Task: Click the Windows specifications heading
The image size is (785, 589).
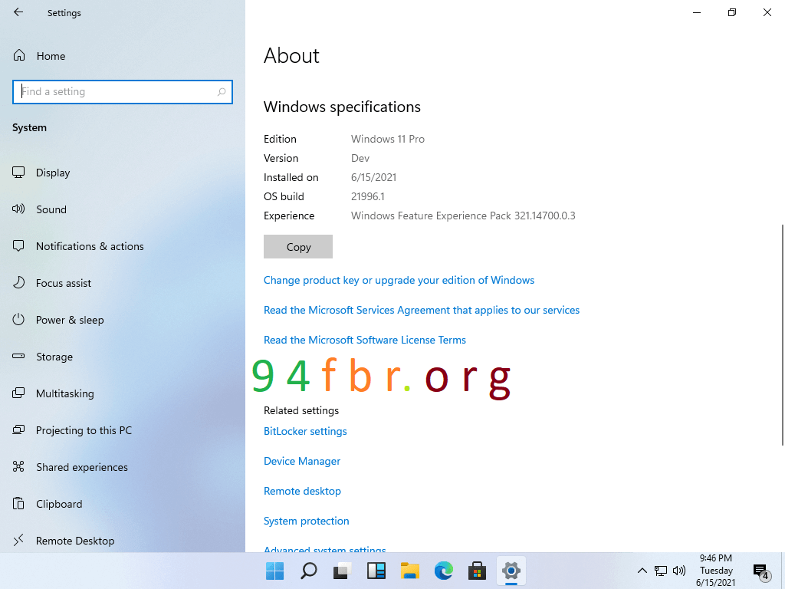Action: [342, 107]
